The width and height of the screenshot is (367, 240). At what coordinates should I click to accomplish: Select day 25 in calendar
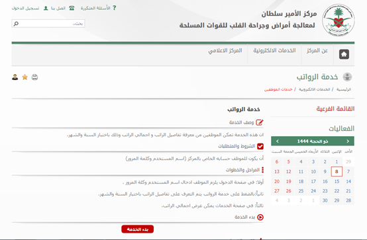point(301,191)
